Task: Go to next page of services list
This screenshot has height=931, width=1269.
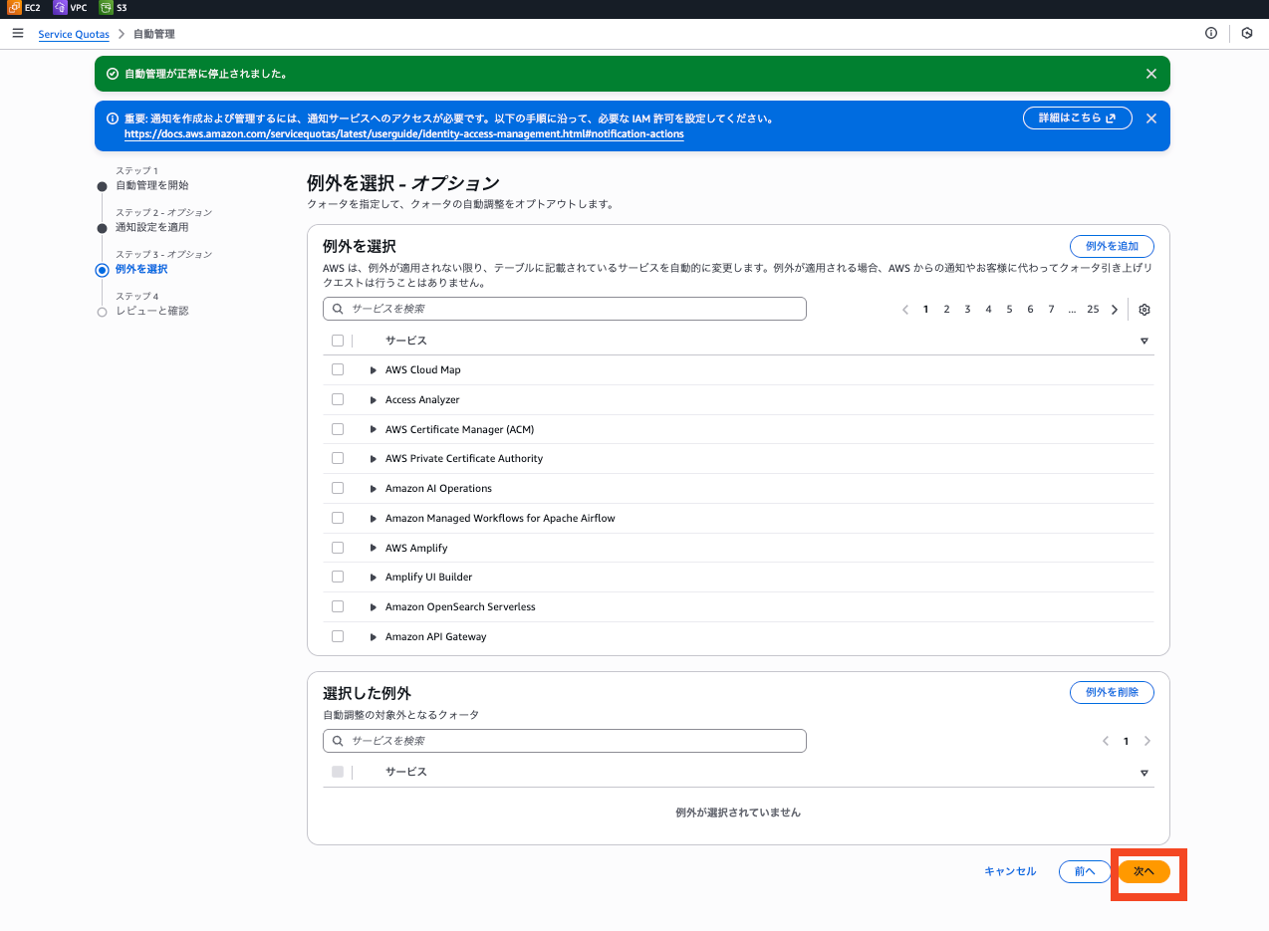Action: coord(1115,310)
